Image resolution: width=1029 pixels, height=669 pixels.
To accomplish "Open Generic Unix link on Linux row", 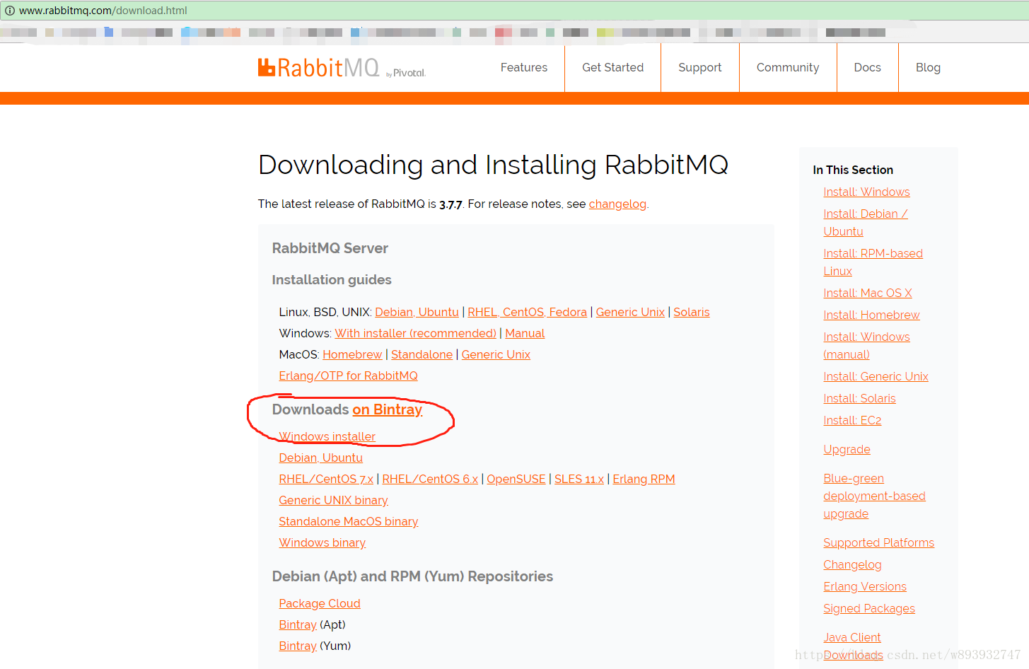I will point(630,312).
